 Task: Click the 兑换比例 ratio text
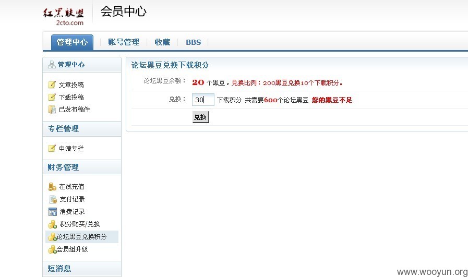point(287,83)
